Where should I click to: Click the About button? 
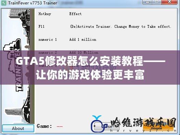pyautogui.click(x=18, y=128)
